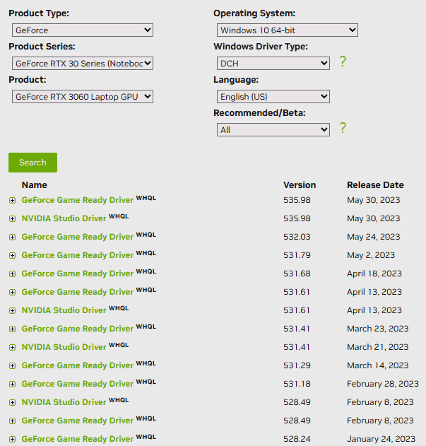
Task: Expand the Game Ready Driver 531.79 row
Action: tap(12, 255)
